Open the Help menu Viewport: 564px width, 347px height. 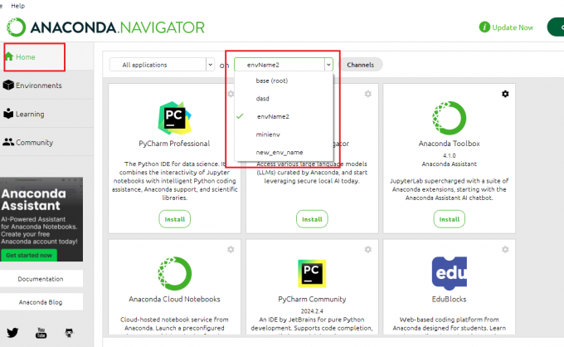(17, 6)
